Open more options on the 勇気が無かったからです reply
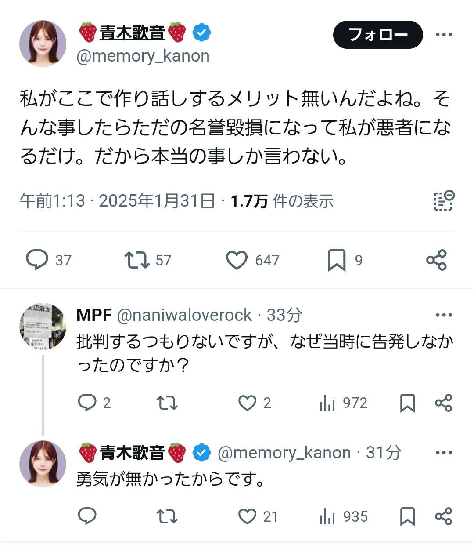 444,453
